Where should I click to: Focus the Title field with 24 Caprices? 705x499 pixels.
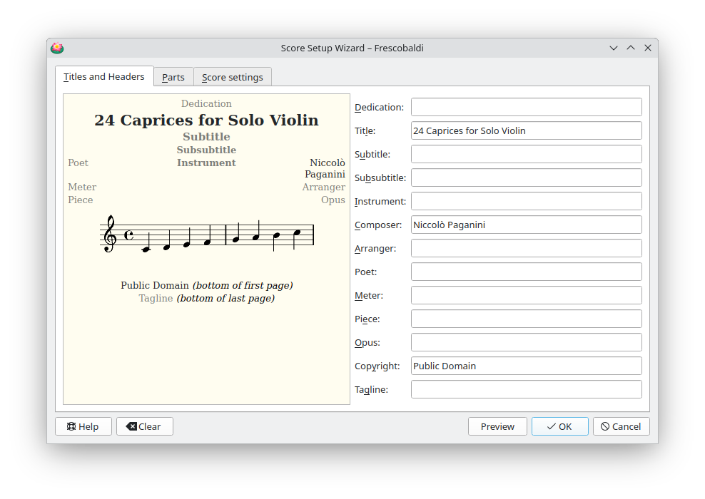(526, 130)
